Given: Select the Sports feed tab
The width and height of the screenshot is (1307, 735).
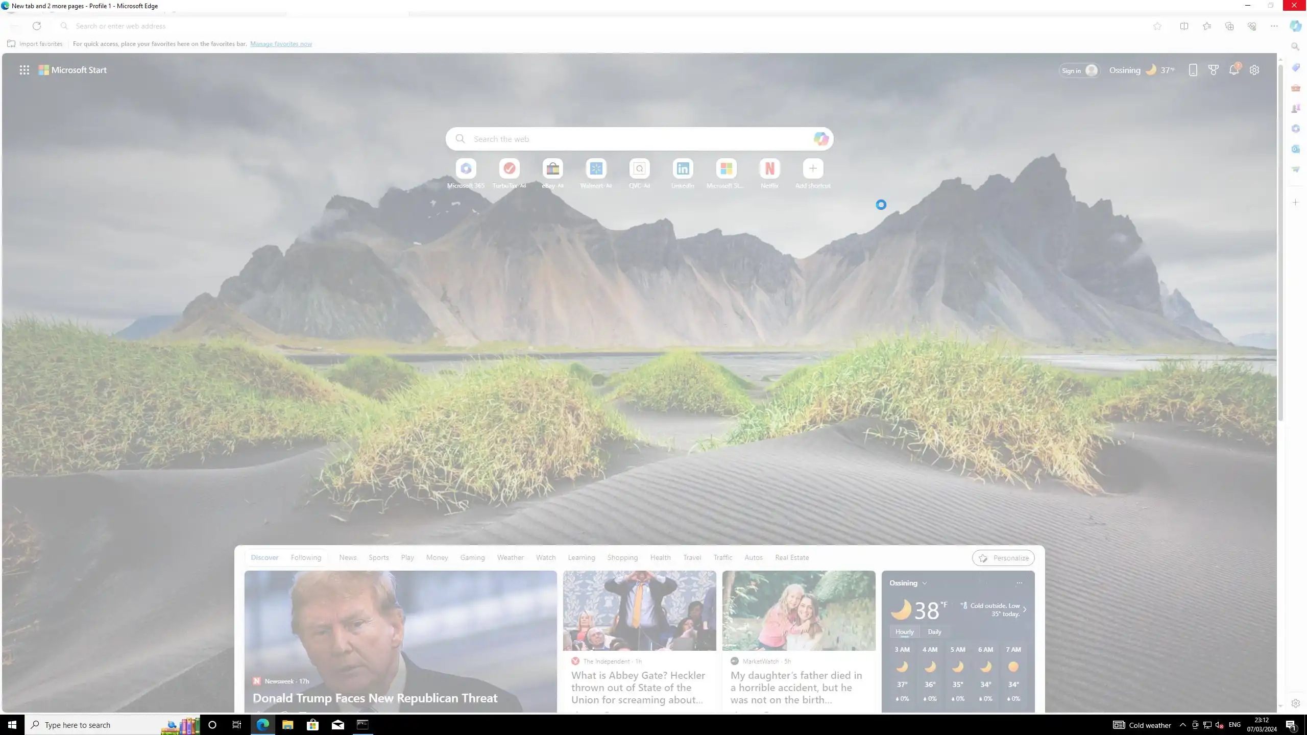Looking at the screenshot, I should pyautogui.click(x=378, y=557).
